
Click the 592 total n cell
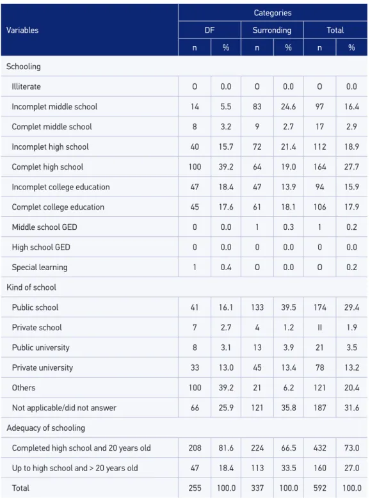[319, 488]
